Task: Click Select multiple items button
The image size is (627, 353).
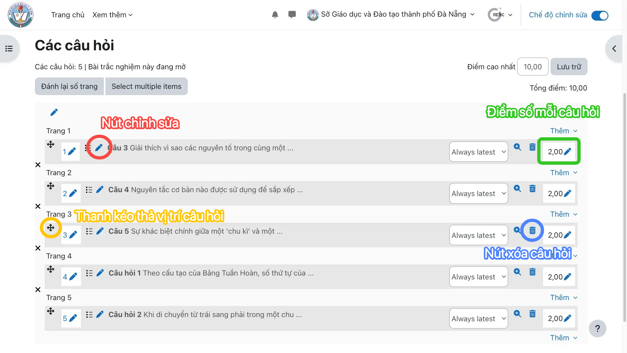Action: click(x=146, y=86)
